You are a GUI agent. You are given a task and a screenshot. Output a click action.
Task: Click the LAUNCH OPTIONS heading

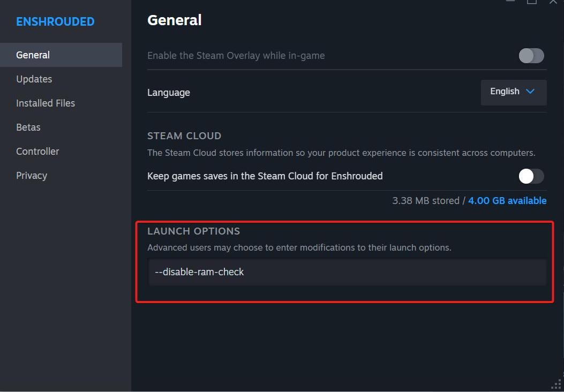point(193,231)
